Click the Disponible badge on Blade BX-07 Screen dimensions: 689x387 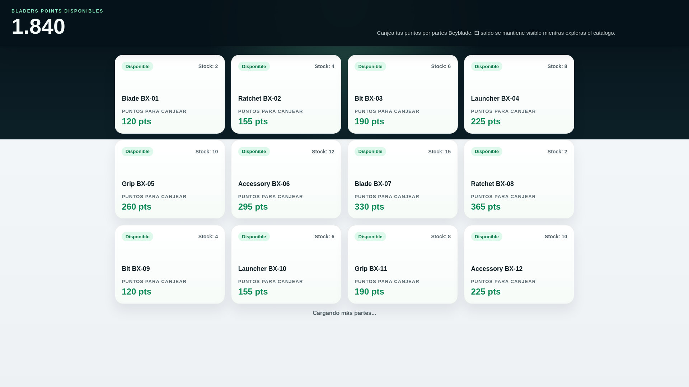pos(370,152)
